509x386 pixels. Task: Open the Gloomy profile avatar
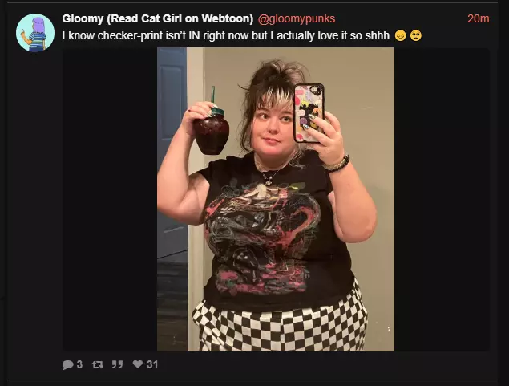(35, 33)
